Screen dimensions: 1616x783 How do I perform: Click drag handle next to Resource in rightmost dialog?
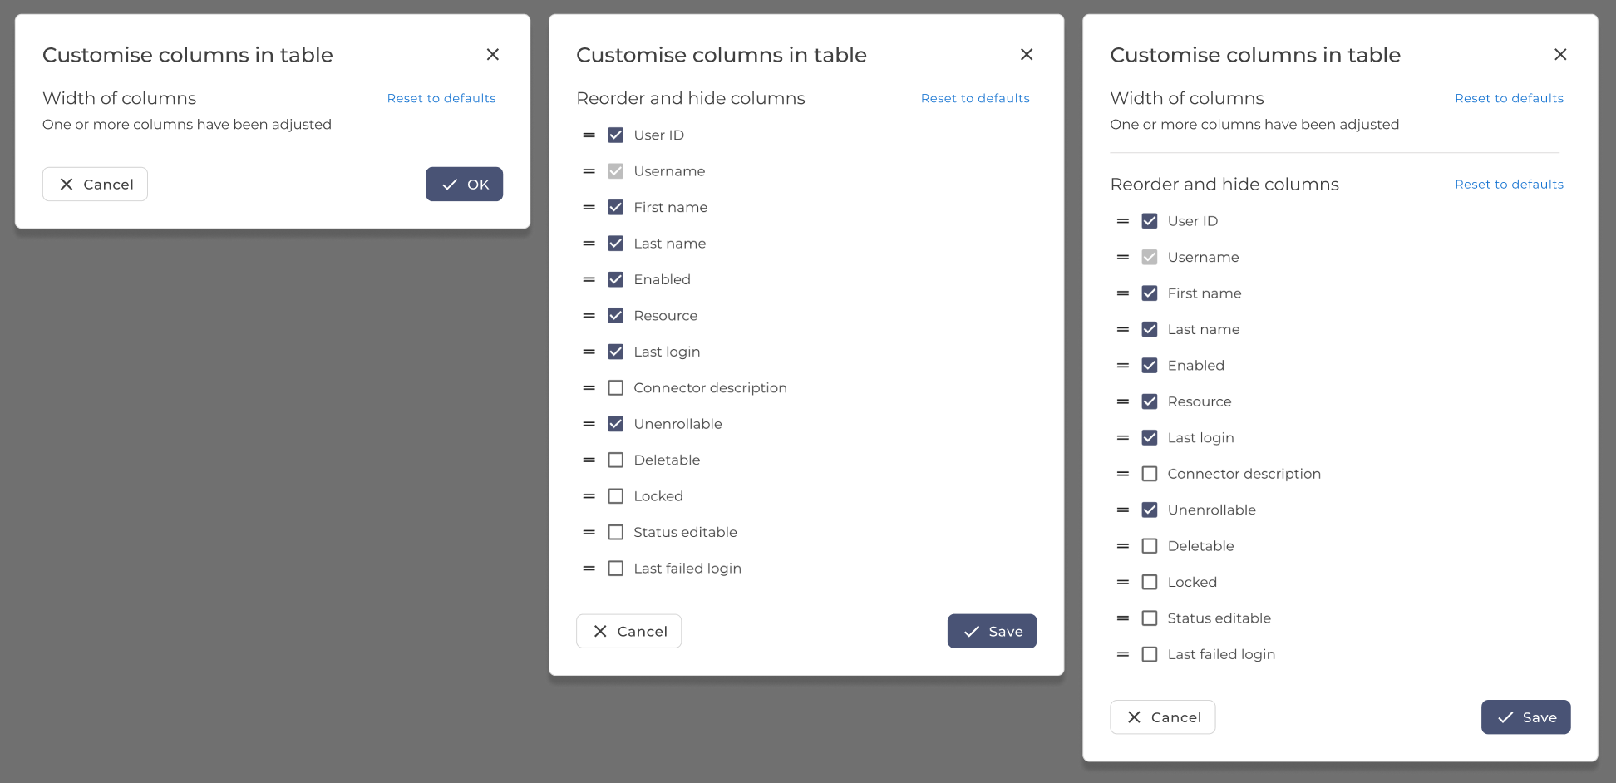coord(1122,401)
